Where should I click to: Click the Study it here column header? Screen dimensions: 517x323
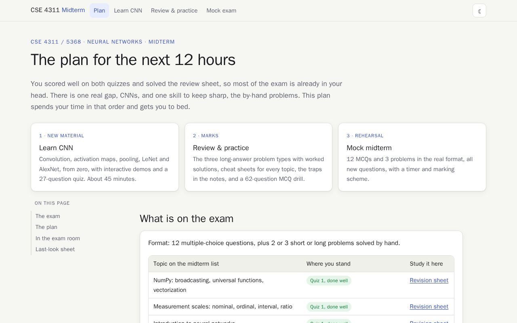pyautogui.click(x=426, y=264)
